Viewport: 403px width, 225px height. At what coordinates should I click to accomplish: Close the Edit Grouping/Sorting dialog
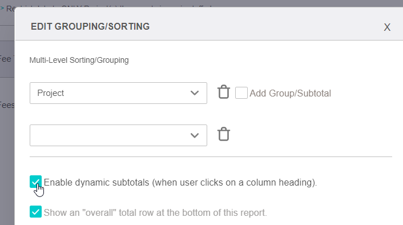coord(387,27)
